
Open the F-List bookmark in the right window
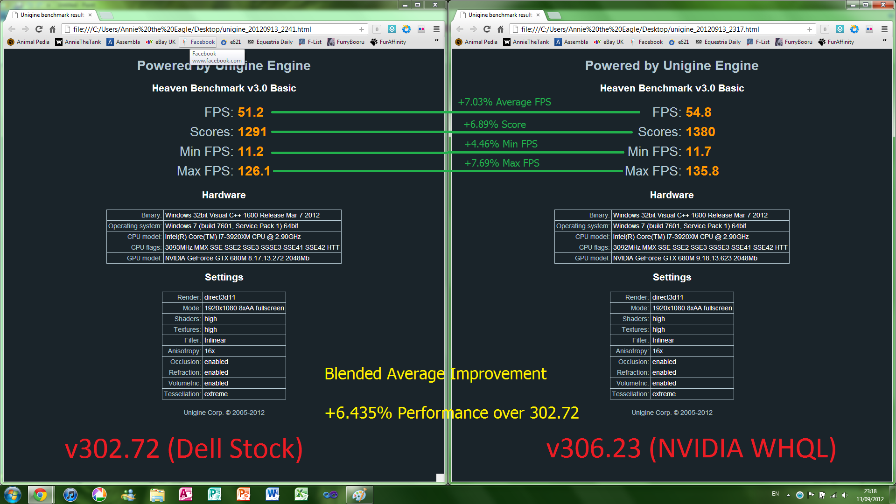pyautogui.click(x=758, y=42)
